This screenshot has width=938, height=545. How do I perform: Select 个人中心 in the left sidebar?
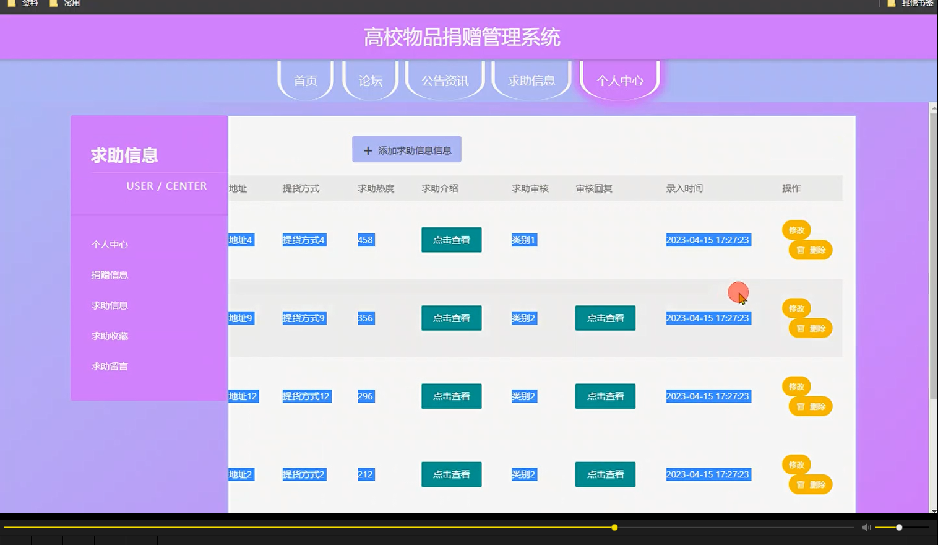(x=110, y=244)
